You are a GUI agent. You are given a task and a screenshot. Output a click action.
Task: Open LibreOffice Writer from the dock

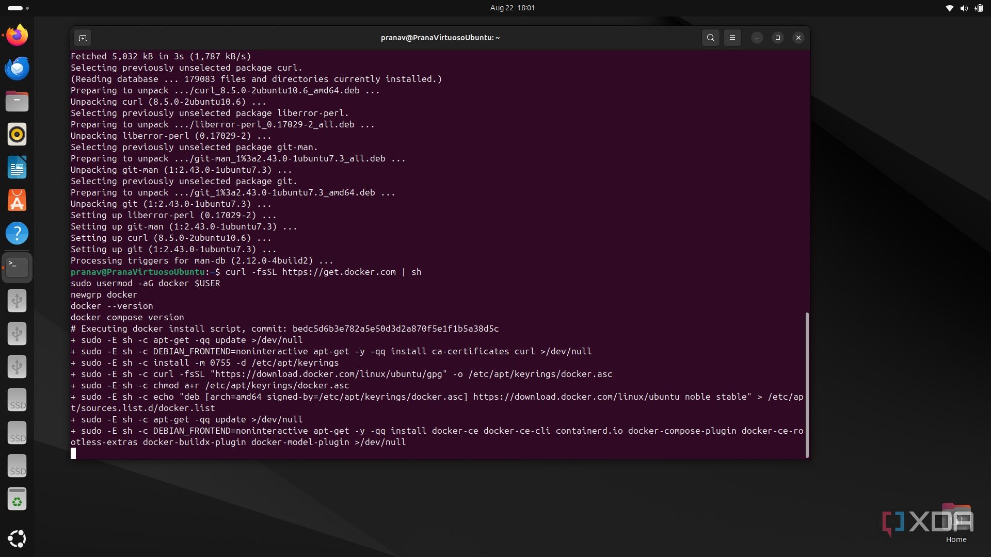tap(17, 167)
